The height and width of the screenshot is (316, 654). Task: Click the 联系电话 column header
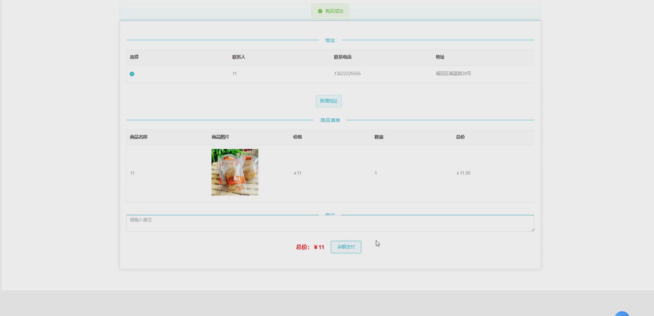[x=342, y=57]
